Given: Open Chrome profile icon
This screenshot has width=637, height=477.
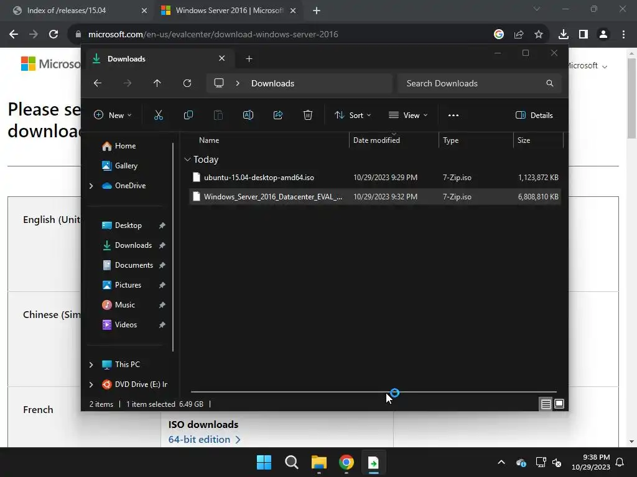Looking at the screenshot, I should point(603,35).
